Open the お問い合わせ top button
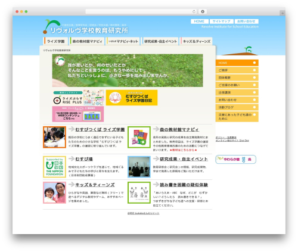 pos(246,21)
